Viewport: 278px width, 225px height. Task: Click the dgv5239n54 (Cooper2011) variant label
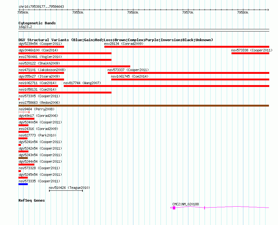(x=40, y=44)
